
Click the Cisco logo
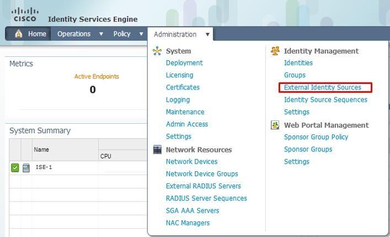coord(25,14)
